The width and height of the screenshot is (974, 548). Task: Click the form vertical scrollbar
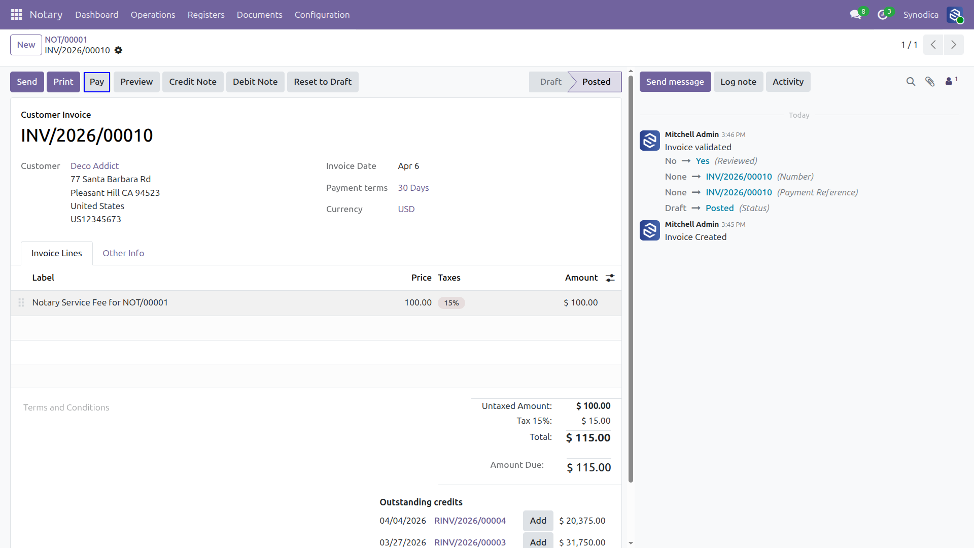point(631,279)
